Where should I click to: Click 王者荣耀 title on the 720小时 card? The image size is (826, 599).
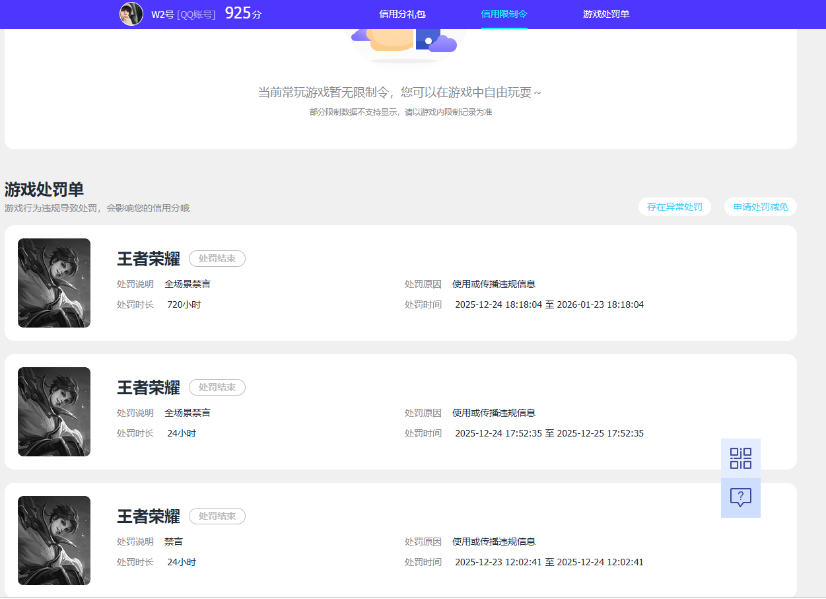click(x=149, y=259)
